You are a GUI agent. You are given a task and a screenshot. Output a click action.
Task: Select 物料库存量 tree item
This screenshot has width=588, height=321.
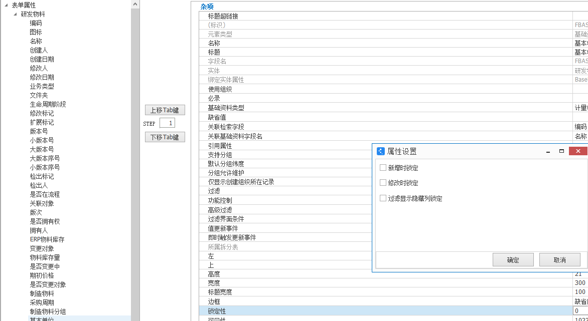(45, 257)
